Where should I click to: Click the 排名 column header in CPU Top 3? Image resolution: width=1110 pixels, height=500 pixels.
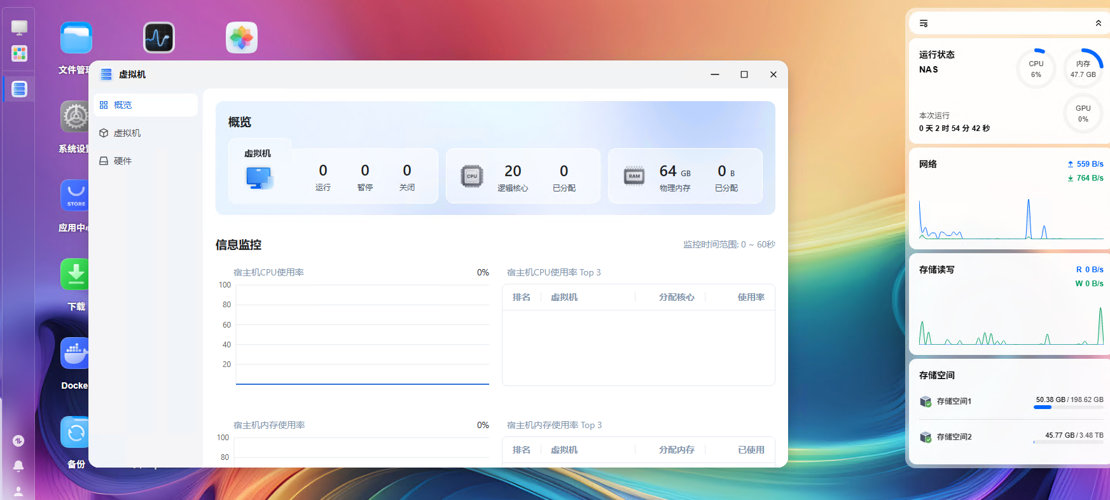tap(522, 297)
